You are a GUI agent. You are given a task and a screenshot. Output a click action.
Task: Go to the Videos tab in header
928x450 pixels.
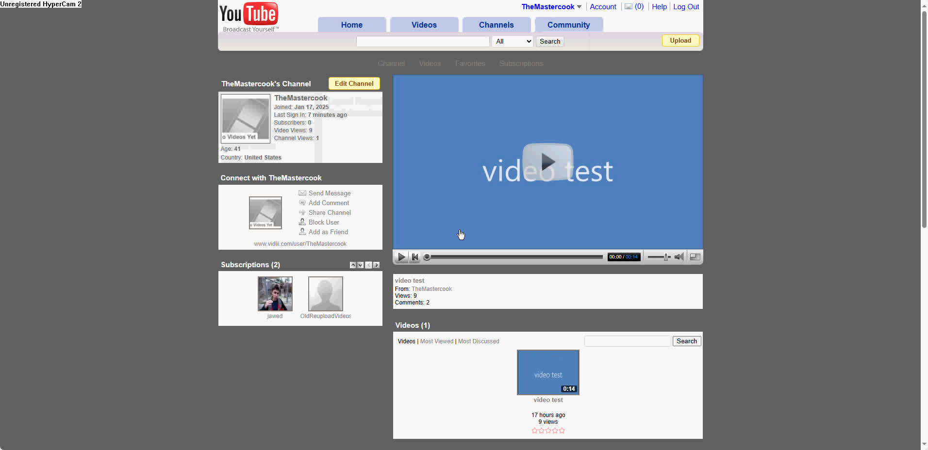click(x=424, y=25)
